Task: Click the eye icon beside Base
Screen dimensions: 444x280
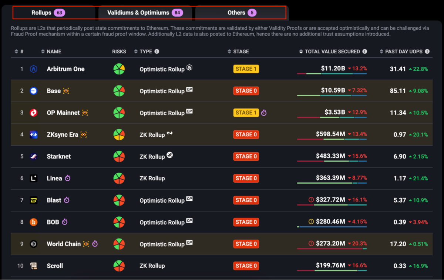Action: pos(66,91)
